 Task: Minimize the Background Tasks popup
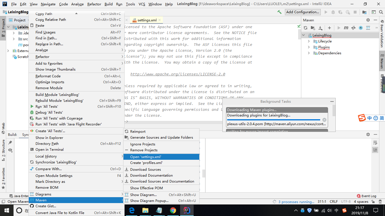[332, 102]
